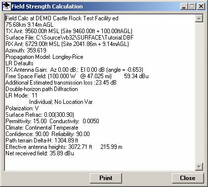Click 'Surface Refrac: 0.00(300.90)' line
Screen dimensions: 208x187
tap(40, 115)
